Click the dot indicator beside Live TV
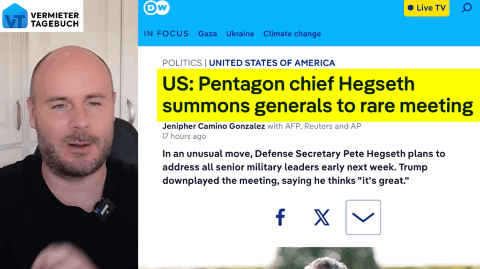The image size is (480, 269). pos(411,8)
